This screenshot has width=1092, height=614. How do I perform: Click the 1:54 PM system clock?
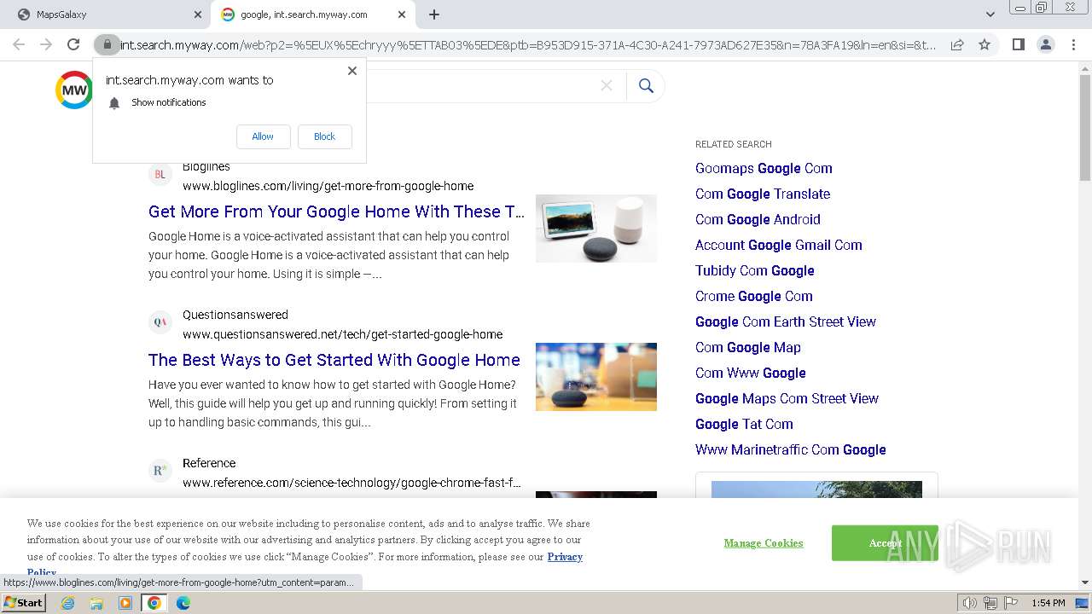1048,603
